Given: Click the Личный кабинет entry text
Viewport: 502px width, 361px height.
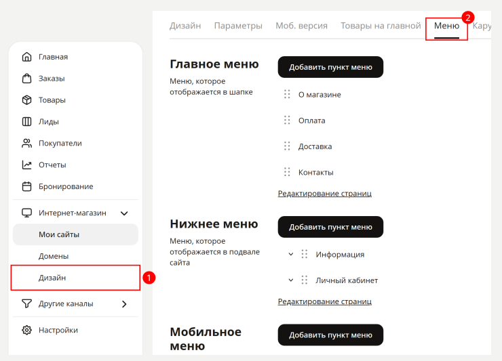Looking at the screenshot, I should tap(347, 280).
